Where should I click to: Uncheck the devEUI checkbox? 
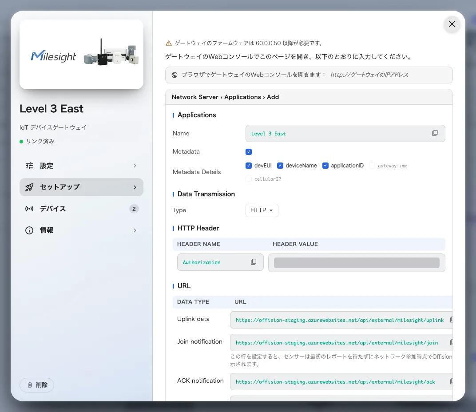[249, 166]
